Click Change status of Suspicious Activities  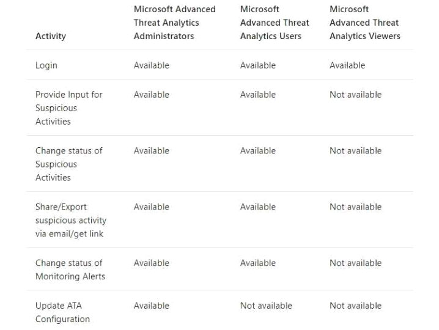point(69,164)
